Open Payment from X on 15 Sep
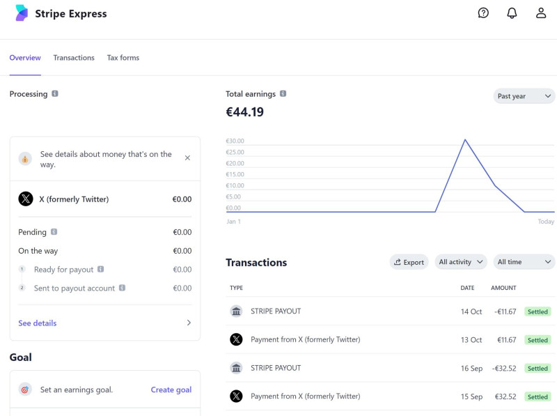Image resolution: width=557 pixels, height=416 pixels. point(390,396)
